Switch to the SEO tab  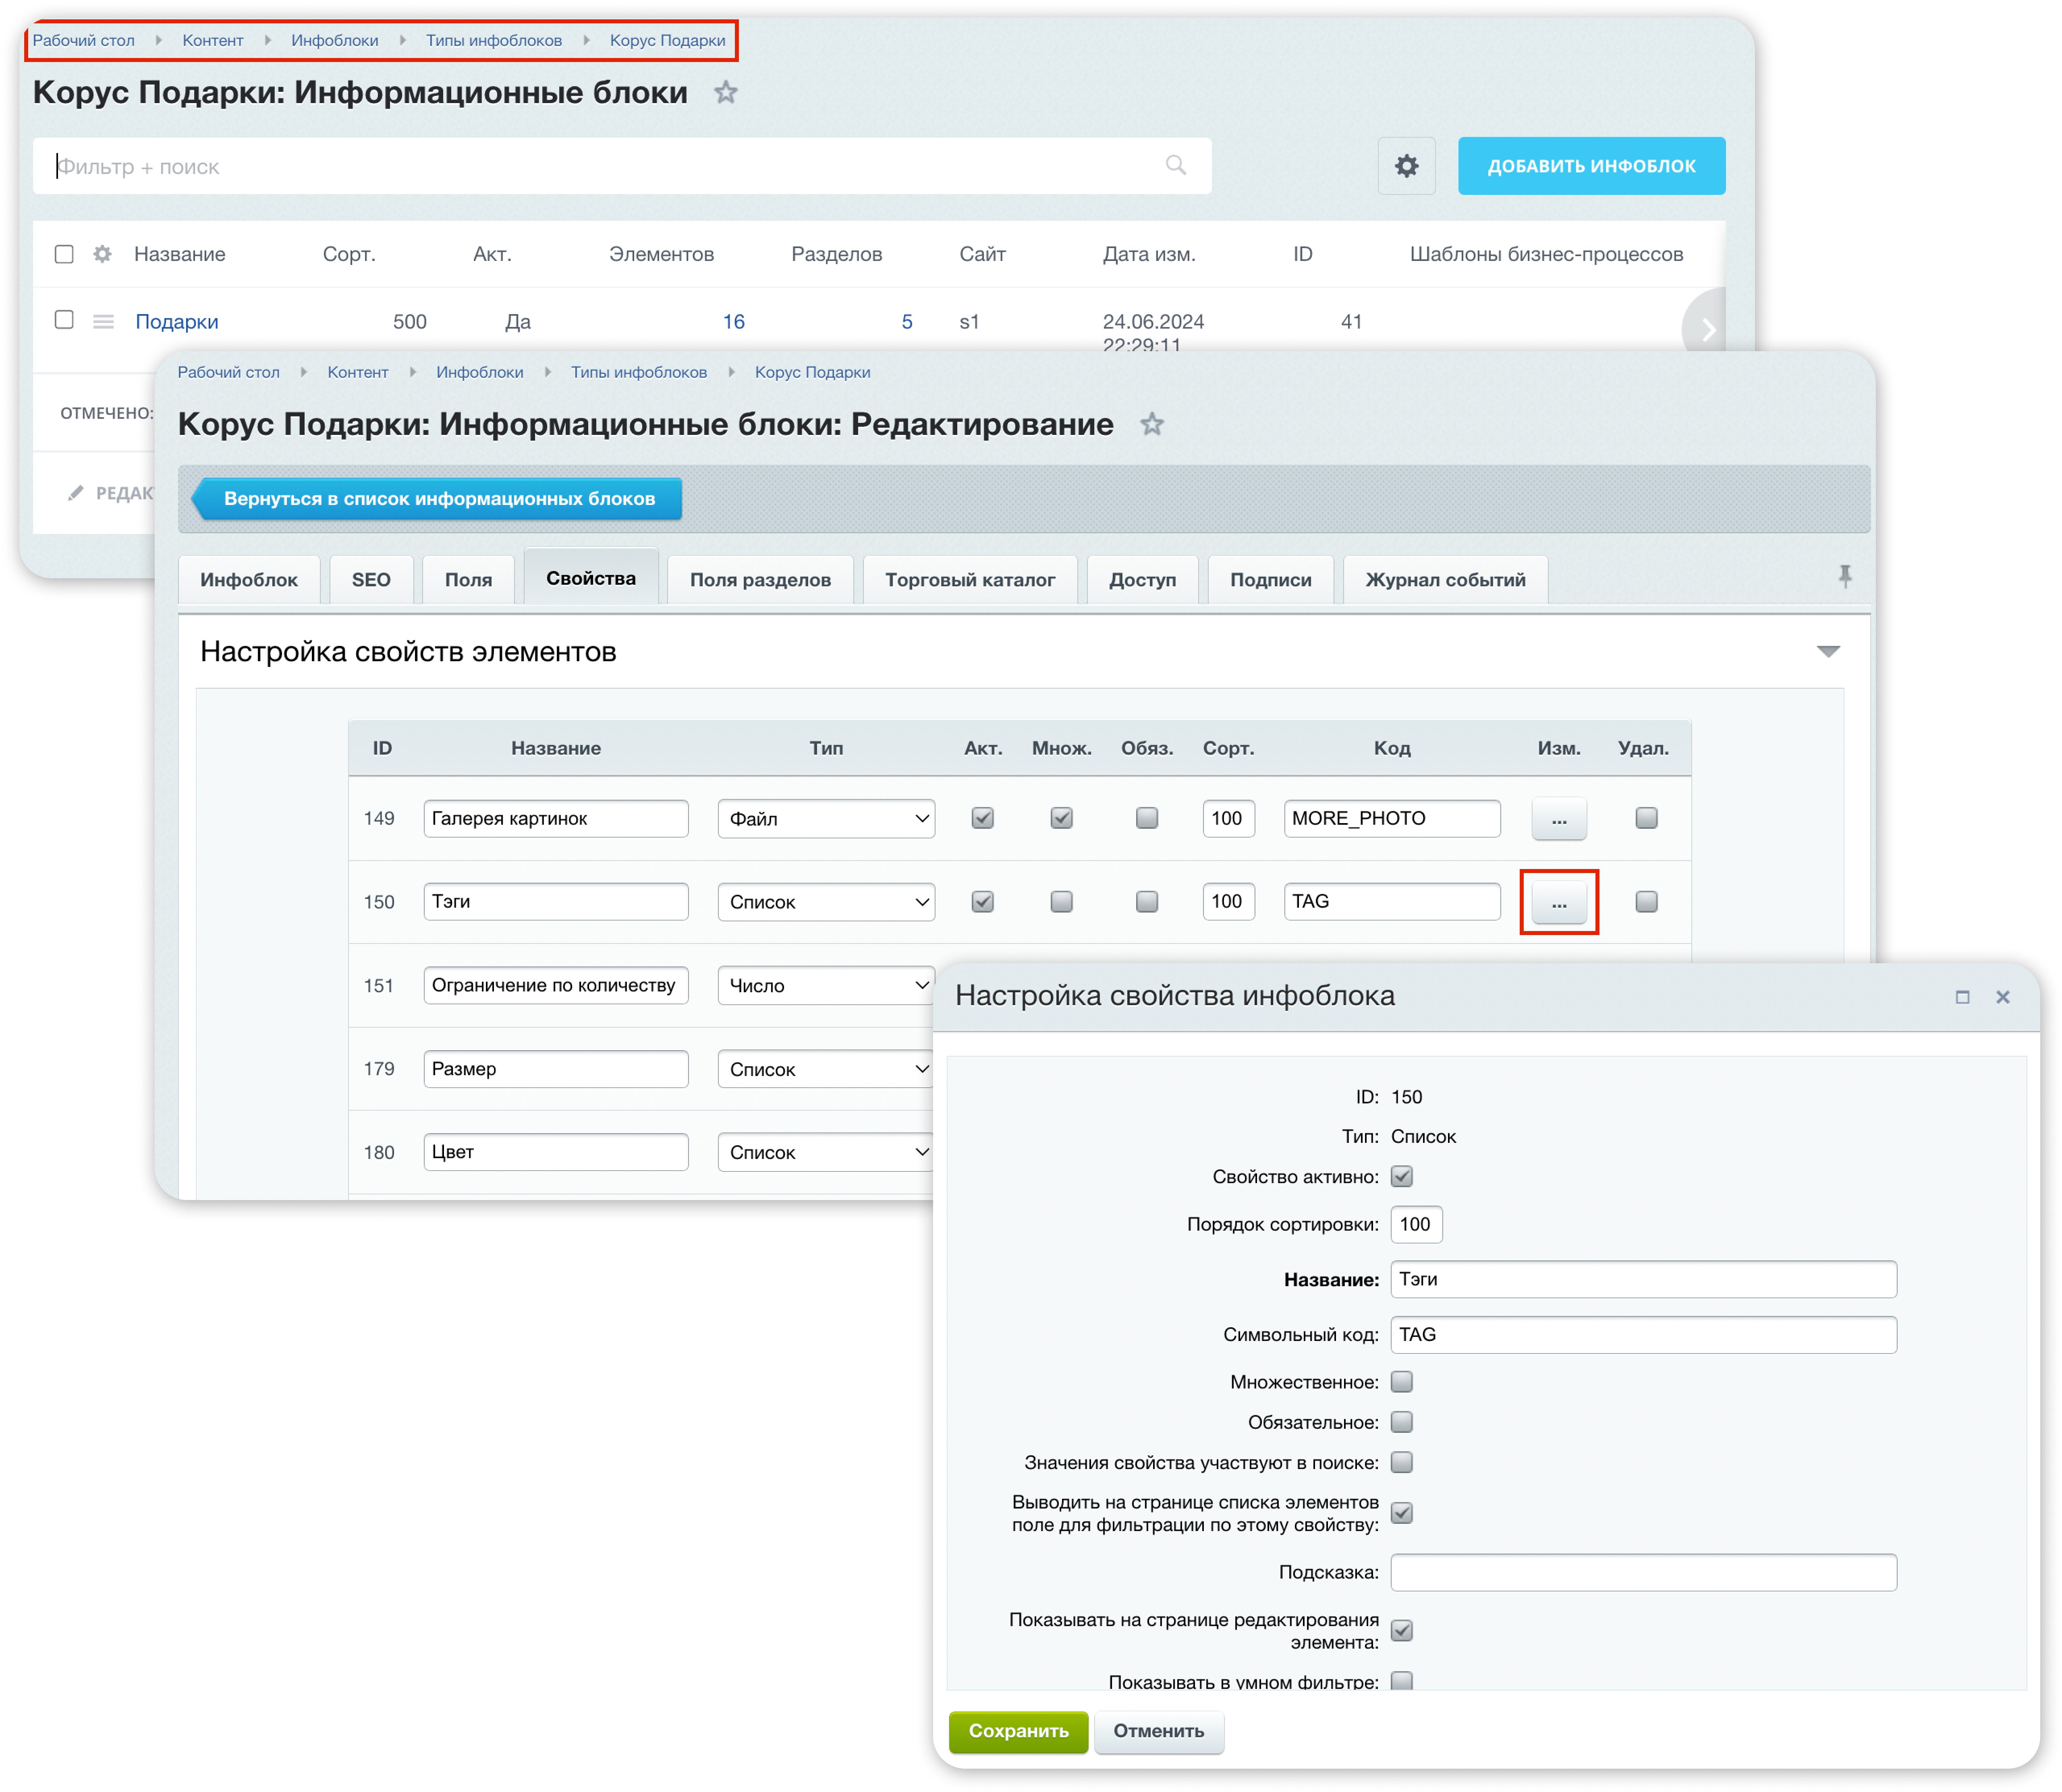pos(370,580)
